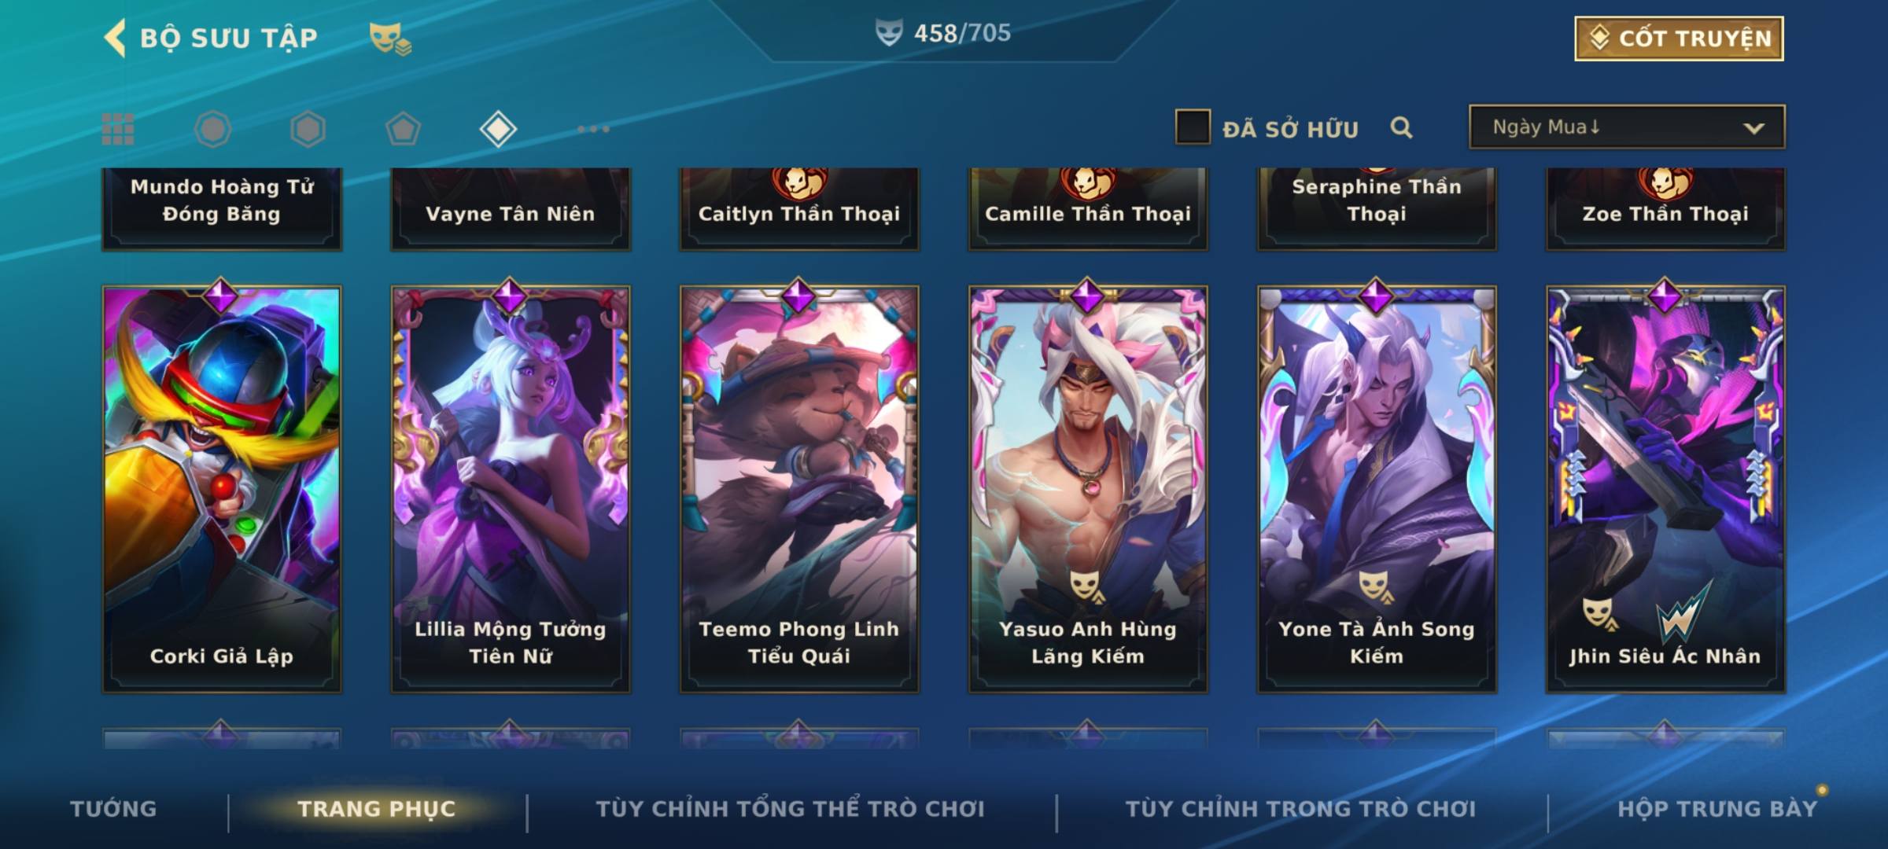This screenshot has height=849, width=1888.
Task: Open the golden mask coins icon
Action: click(390, 39)
